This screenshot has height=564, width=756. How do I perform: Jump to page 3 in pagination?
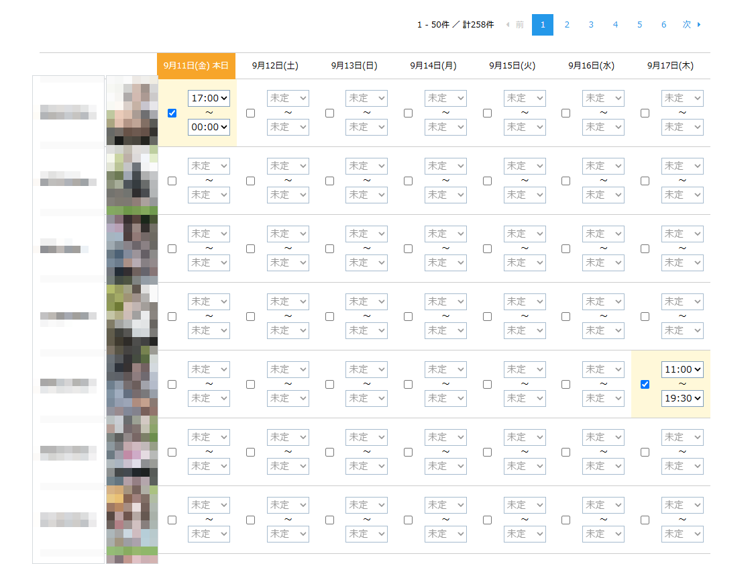590,25
